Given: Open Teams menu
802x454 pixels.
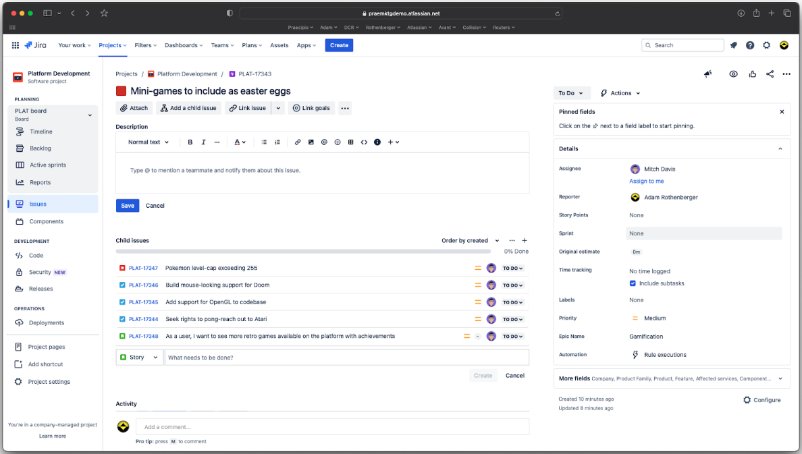Looking at the screenshot, I should (x=223, y=45).
